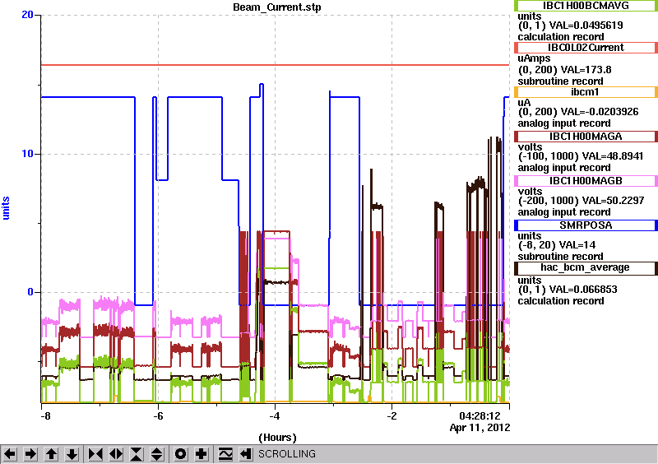The height and width of the screenshot is (464, 658).
Task: Click the auto-scroll arrow-to-bar icon
Action: click(246, 454)
